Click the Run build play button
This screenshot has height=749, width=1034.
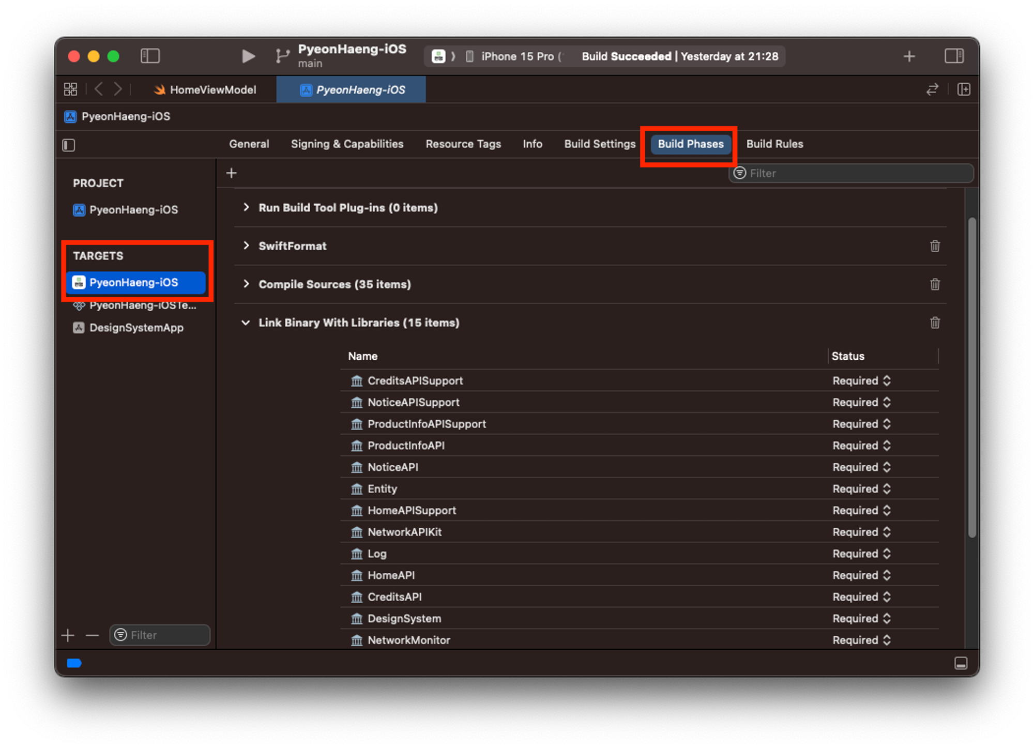click(x=248, y=56)
